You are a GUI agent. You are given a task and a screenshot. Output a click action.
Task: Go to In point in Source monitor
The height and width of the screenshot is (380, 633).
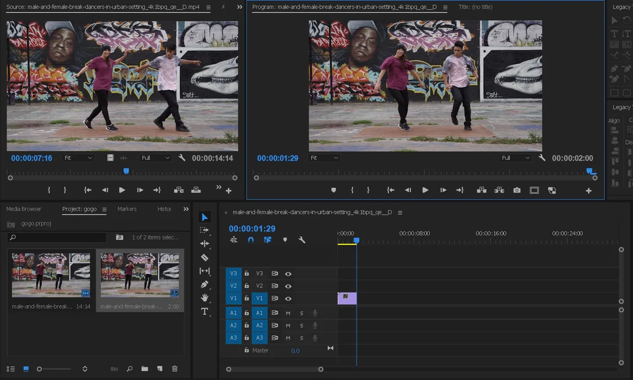click(x=87, y=190)
